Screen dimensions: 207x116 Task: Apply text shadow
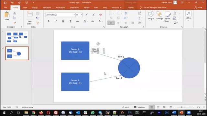click(x=71, y=21)
